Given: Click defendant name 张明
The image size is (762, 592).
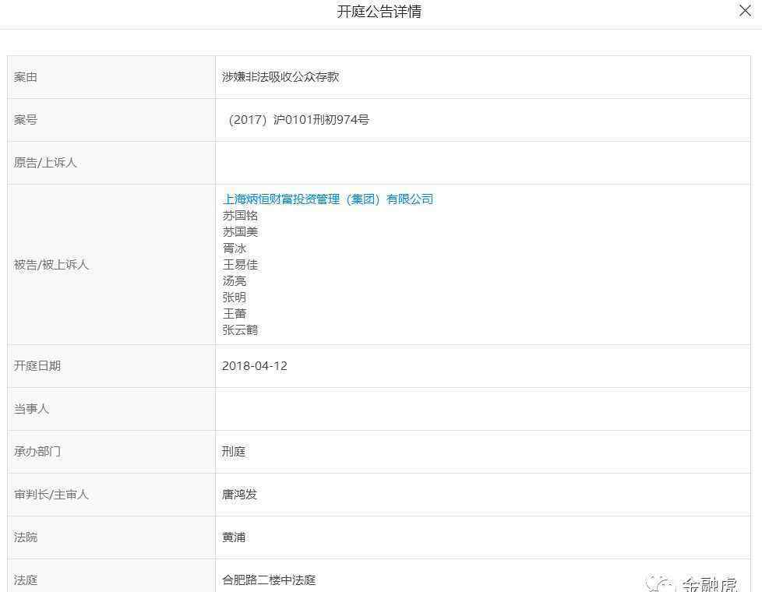Looking at the screenshot, I should [235, 297].
